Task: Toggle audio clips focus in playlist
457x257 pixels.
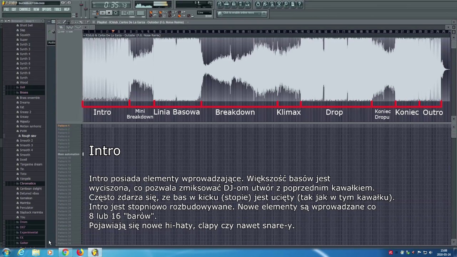Action: tap(61, 27)
